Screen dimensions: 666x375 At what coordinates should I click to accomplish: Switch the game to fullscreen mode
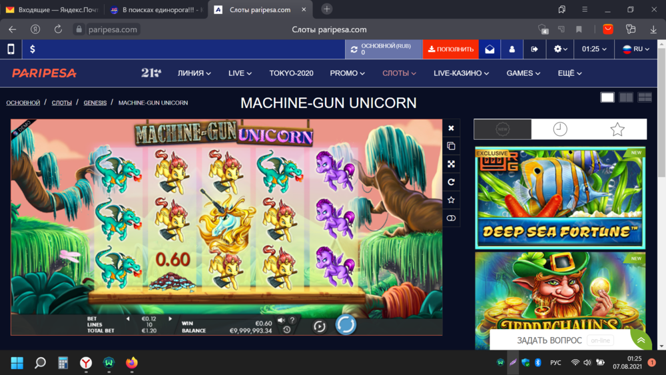451,164
